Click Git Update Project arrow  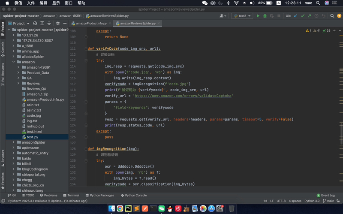tap(296, 16)
